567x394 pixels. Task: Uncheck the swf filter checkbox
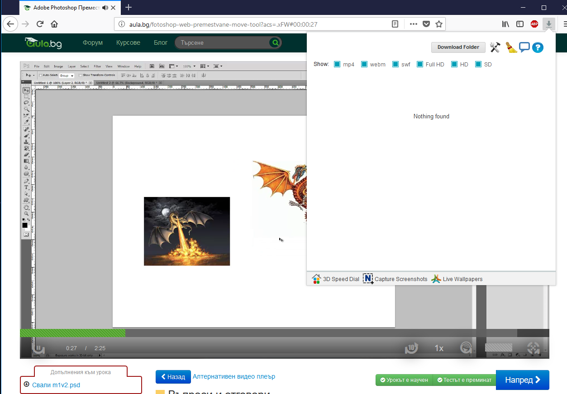click(395, 64)
